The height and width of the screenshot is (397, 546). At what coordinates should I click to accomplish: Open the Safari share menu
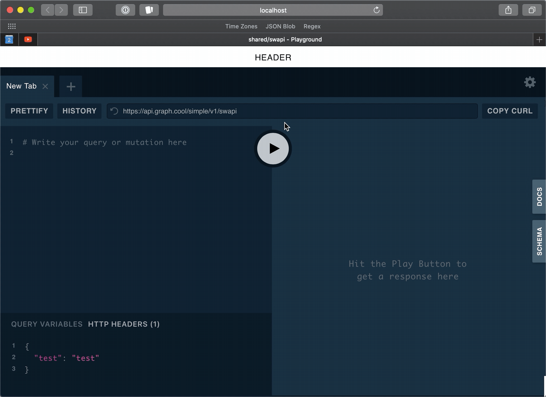point(508,10)
